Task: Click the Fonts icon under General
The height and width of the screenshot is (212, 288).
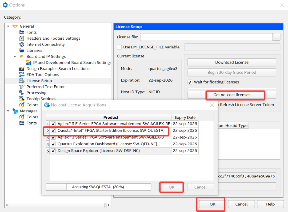Action: coord(22,32)
